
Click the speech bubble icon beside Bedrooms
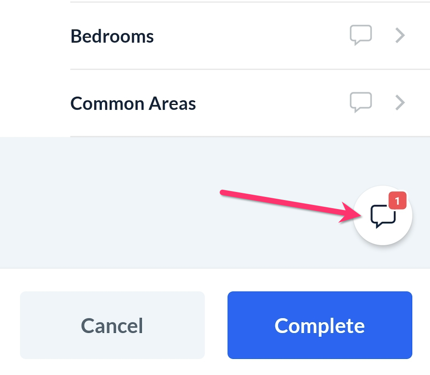(361, 35)
